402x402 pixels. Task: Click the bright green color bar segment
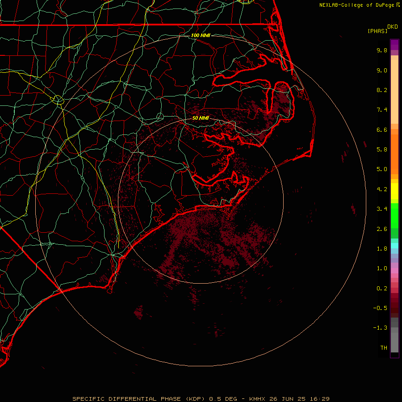coord(394,216)
